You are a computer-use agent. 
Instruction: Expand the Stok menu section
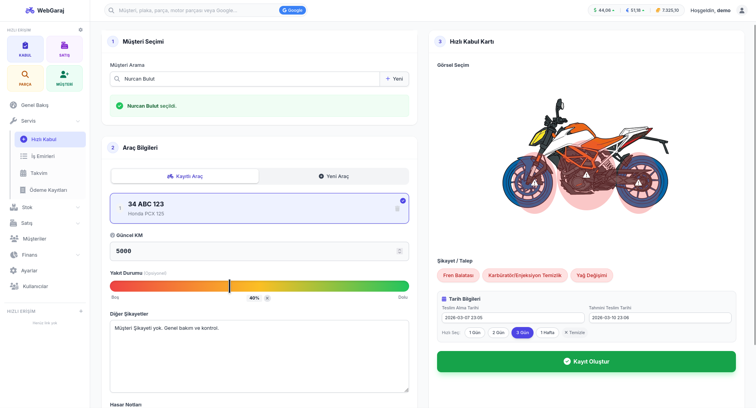coord(78,208)
